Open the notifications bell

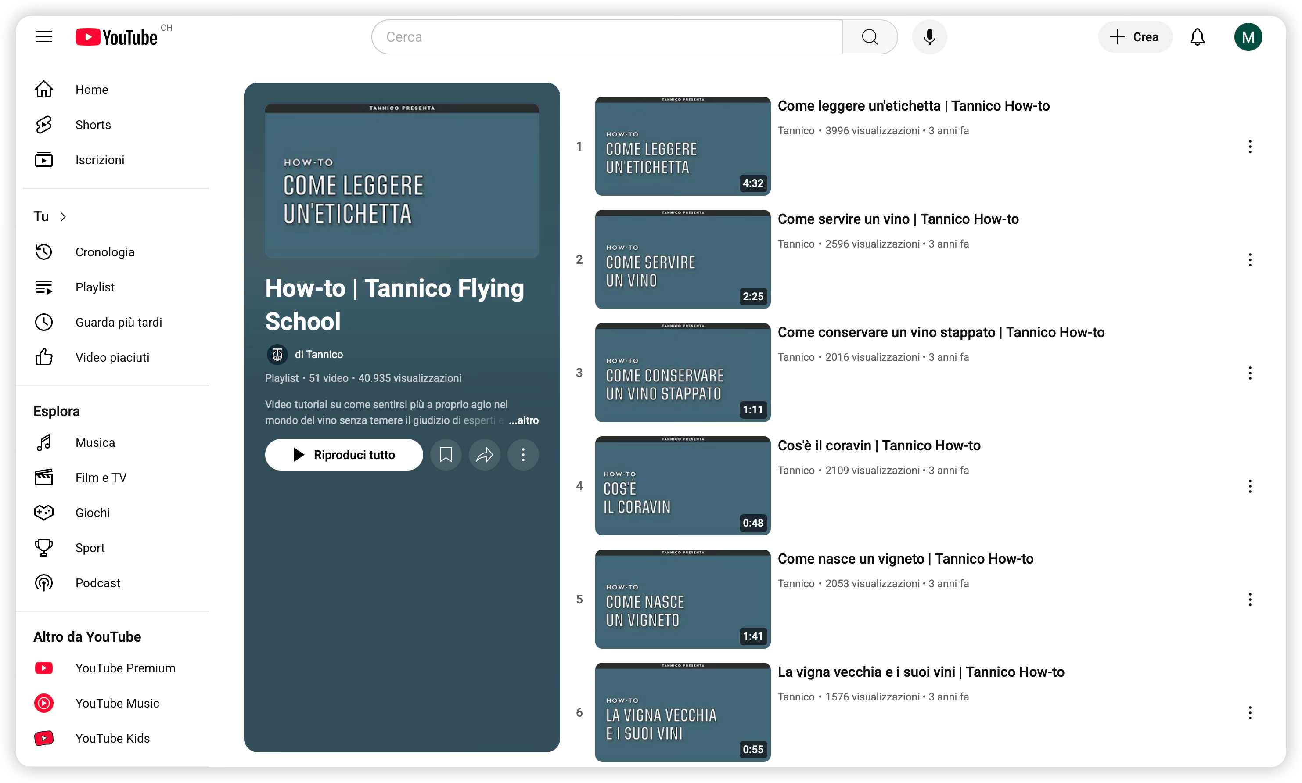tap(1197, 37)
